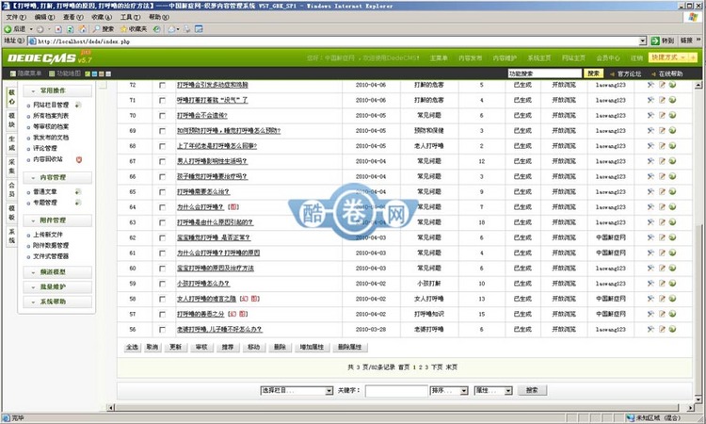The image size is (706, 424).
Task: Tick the checkbox for article row 58
Action: coord(162,299)
